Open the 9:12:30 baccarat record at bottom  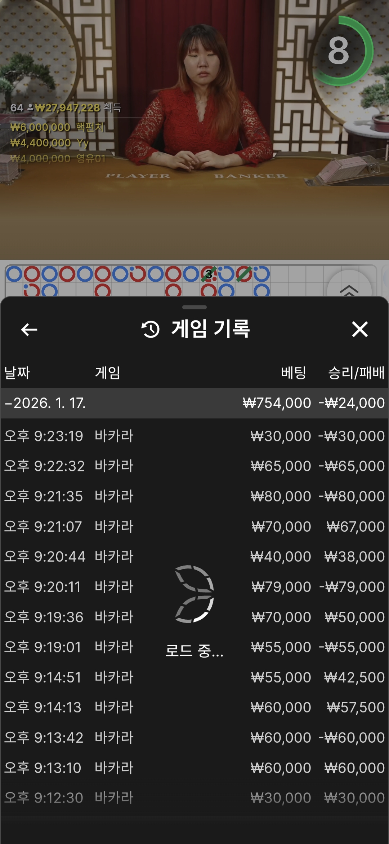pos(194,798)
